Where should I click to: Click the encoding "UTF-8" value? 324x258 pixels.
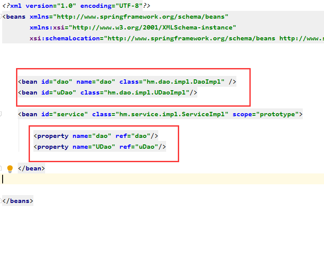[129, 6]
